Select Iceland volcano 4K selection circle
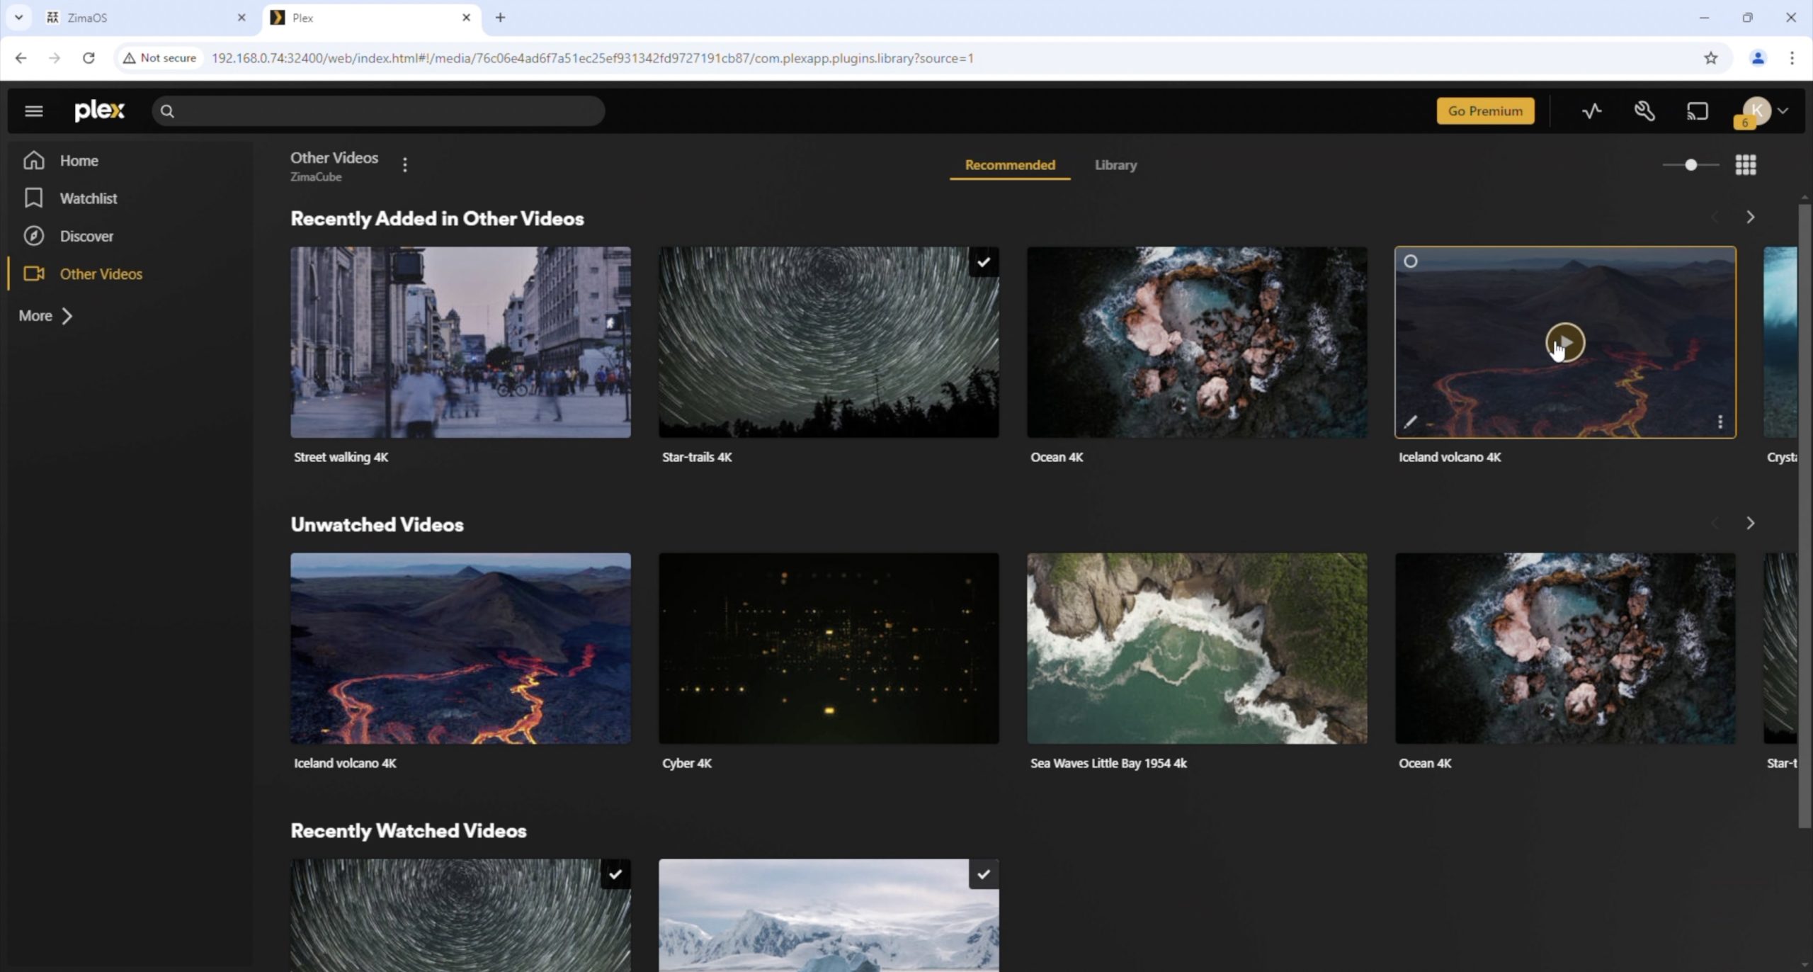The width and height of the screenshot is (1813, 972). click(x=1410, y=261)
